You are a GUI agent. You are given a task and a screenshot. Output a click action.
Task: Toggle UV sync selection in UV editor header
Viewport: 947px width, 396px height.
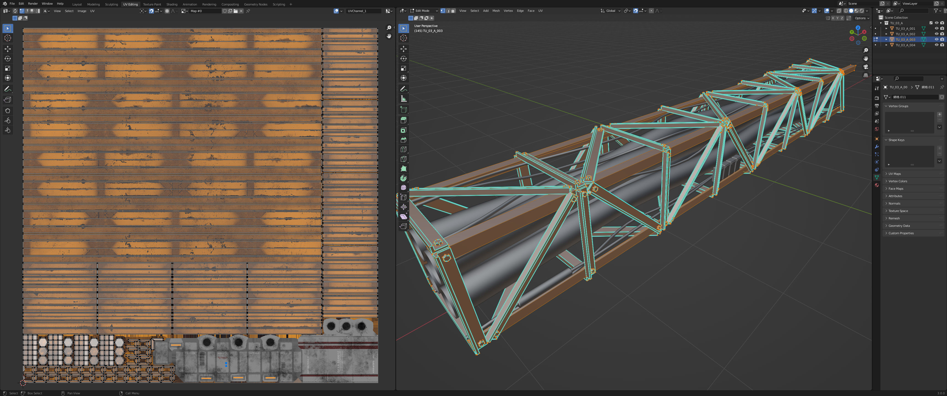pyautogui.click(x=15, y=11)
